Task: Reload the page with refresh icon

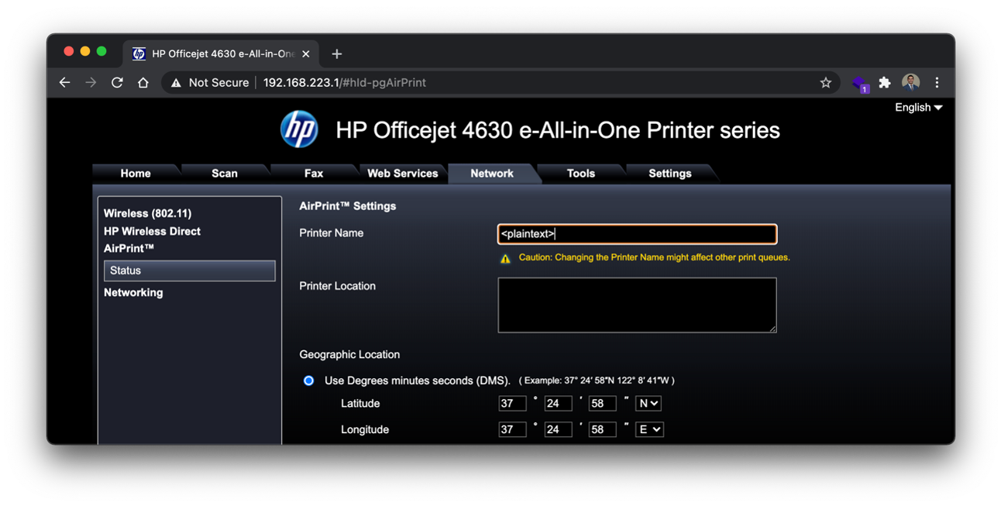Action: (117, 82)
